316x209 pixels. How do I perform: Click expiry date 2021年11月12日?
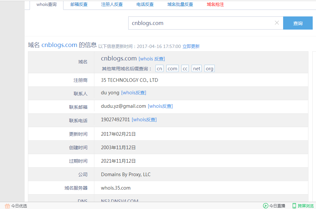118,161
